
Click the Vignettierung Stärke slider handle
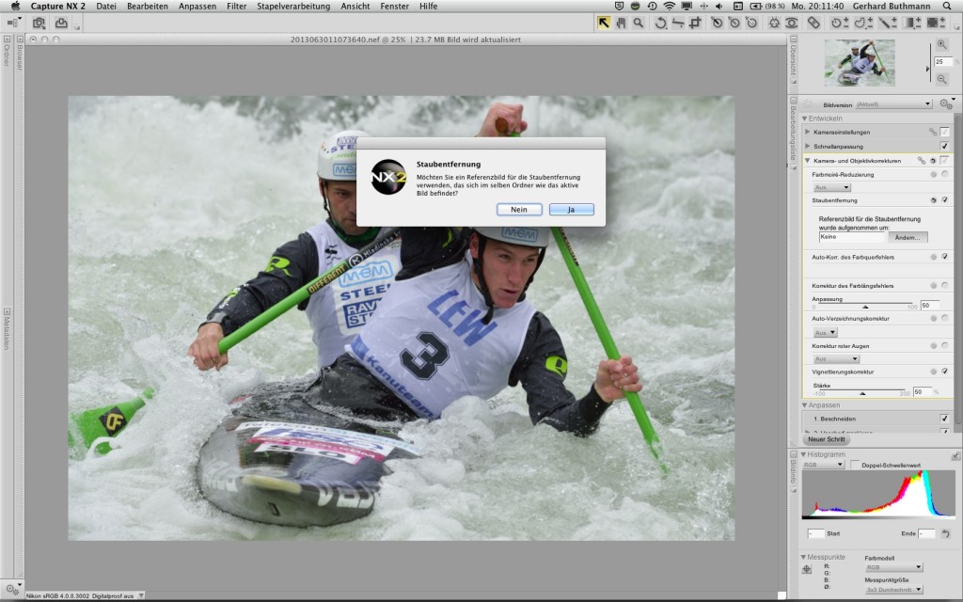(862, 393)
